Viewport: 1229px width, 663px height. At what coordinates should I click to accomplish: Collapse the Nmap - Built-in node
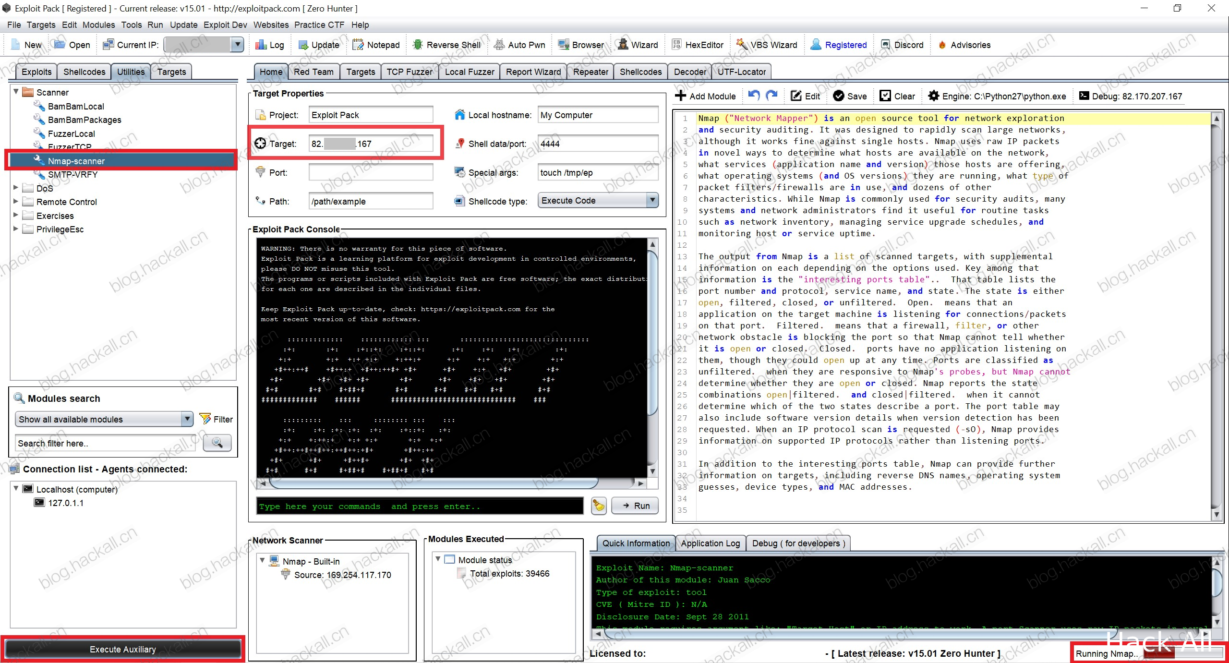click(x=262, y=560)
